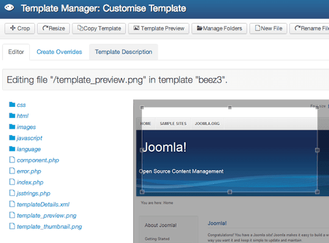Open the Template Description tab
329x243 pixels.
click(124, 52)
